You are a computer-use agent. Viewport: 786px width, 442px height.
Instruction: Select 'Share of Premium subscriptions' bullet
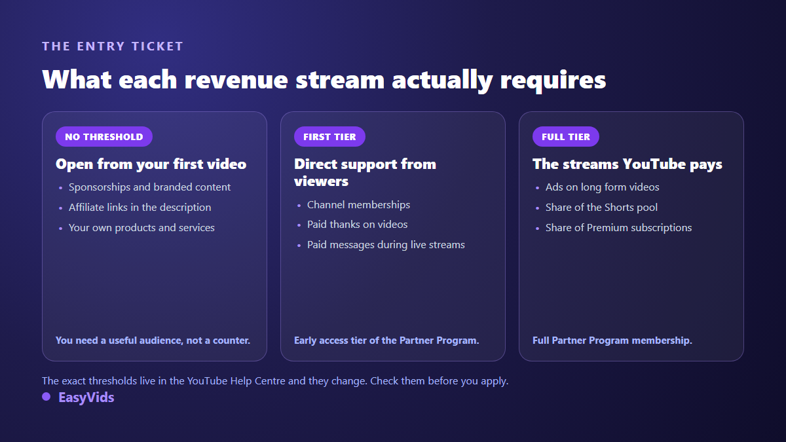(x=618, y=228)
